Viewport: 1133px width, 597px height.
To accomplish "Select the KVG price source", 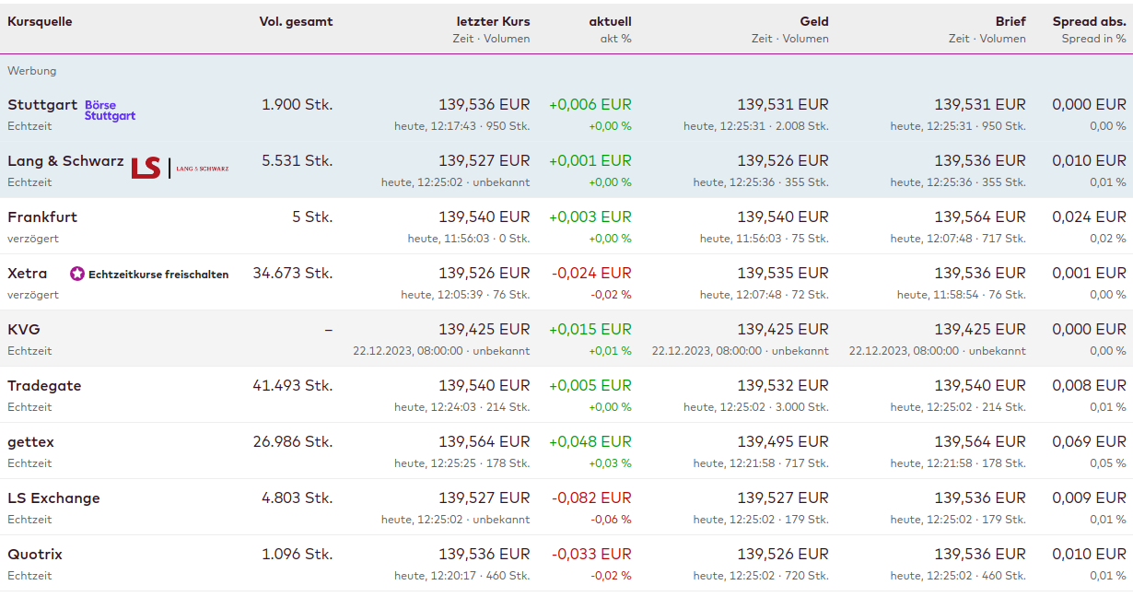I will pyautogui.click(x=24, y=330).
